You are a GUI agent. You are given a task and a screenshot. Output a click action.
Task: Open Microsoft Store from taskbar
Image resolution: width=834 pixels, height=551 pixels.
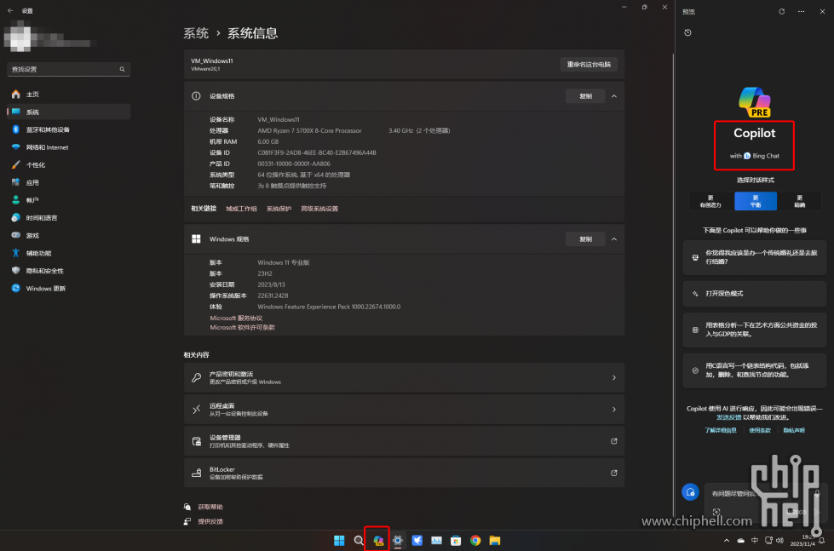456,541
